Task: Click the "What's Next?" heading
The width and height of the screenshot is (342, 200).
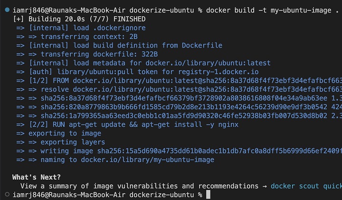Action: tap(37, 177)
